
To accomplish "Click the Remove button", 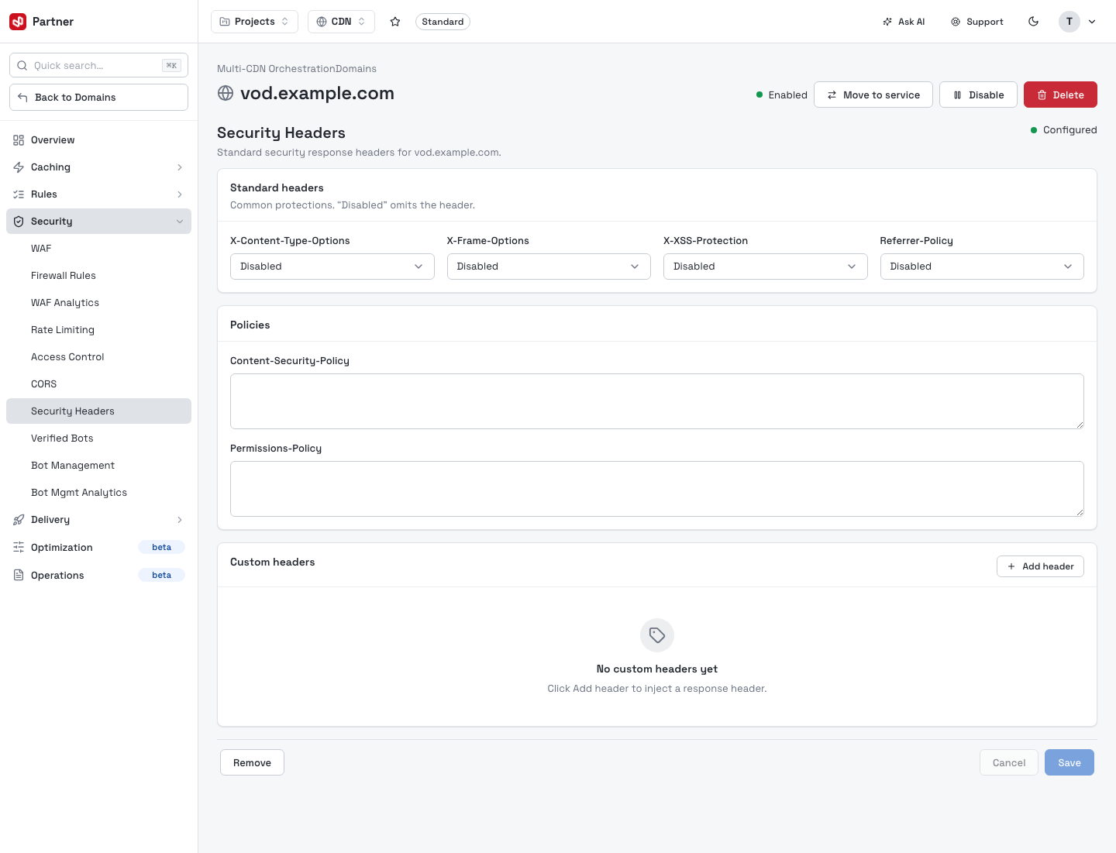I will [x=252, y=762].
